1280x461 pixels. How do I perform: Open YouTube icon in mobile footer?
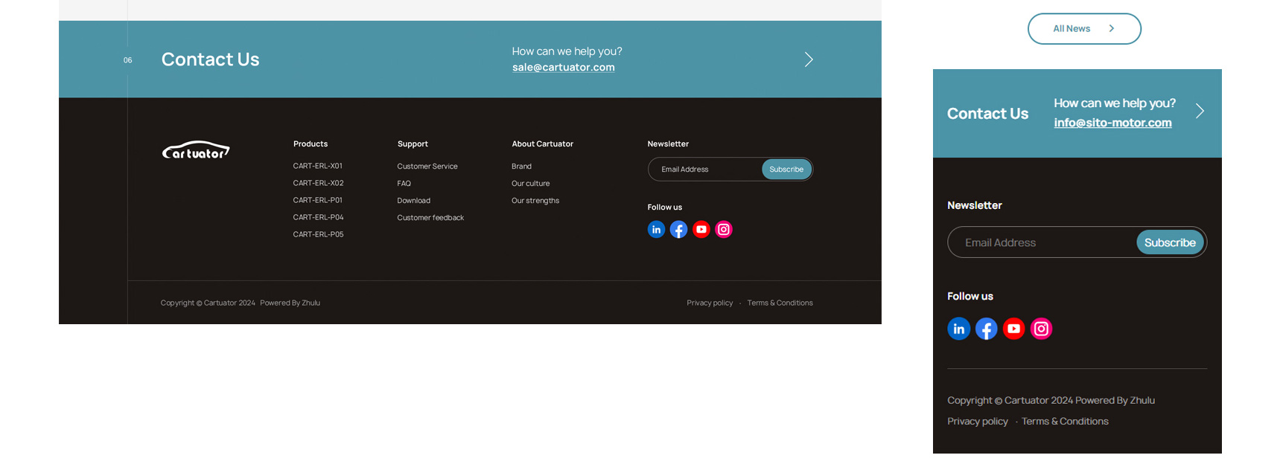pyautogui.click(x=1013, y=329)
